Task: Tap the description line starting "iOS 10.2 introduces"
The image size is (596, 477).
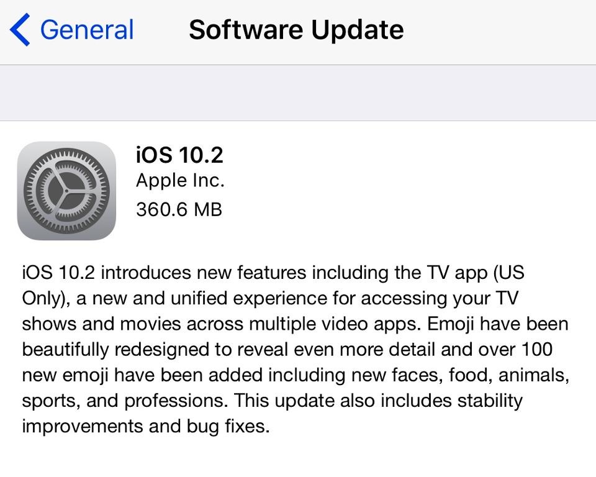Action: tap(273, 273)
